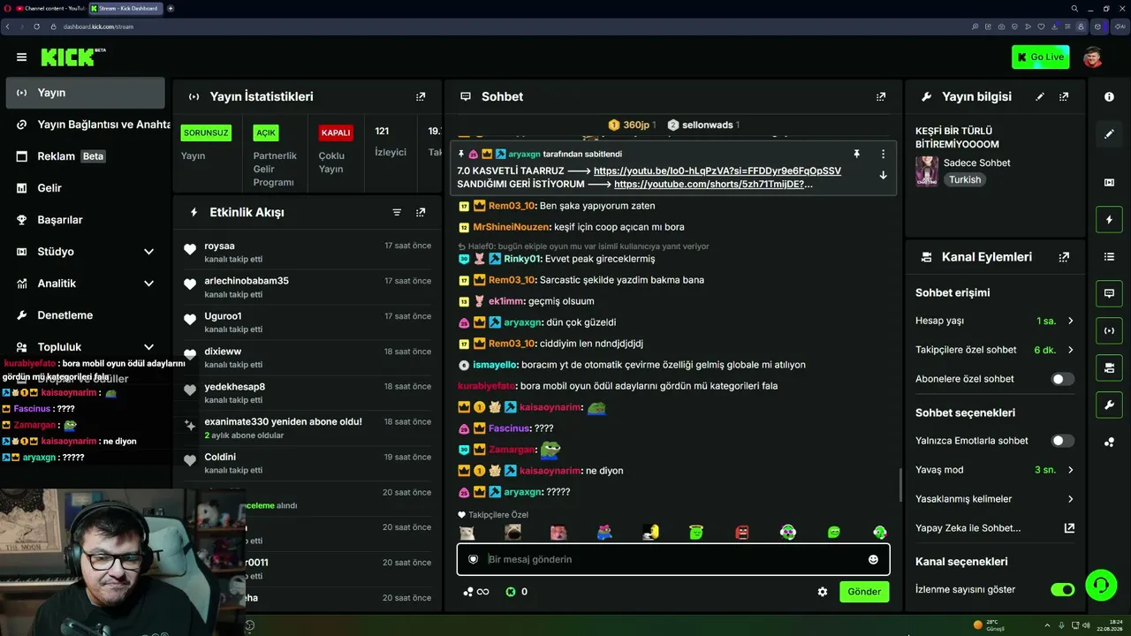The width and height of the screenshot is (1131, 636).
Task: Click the Turkish language tag
Action: click(965, 179)
